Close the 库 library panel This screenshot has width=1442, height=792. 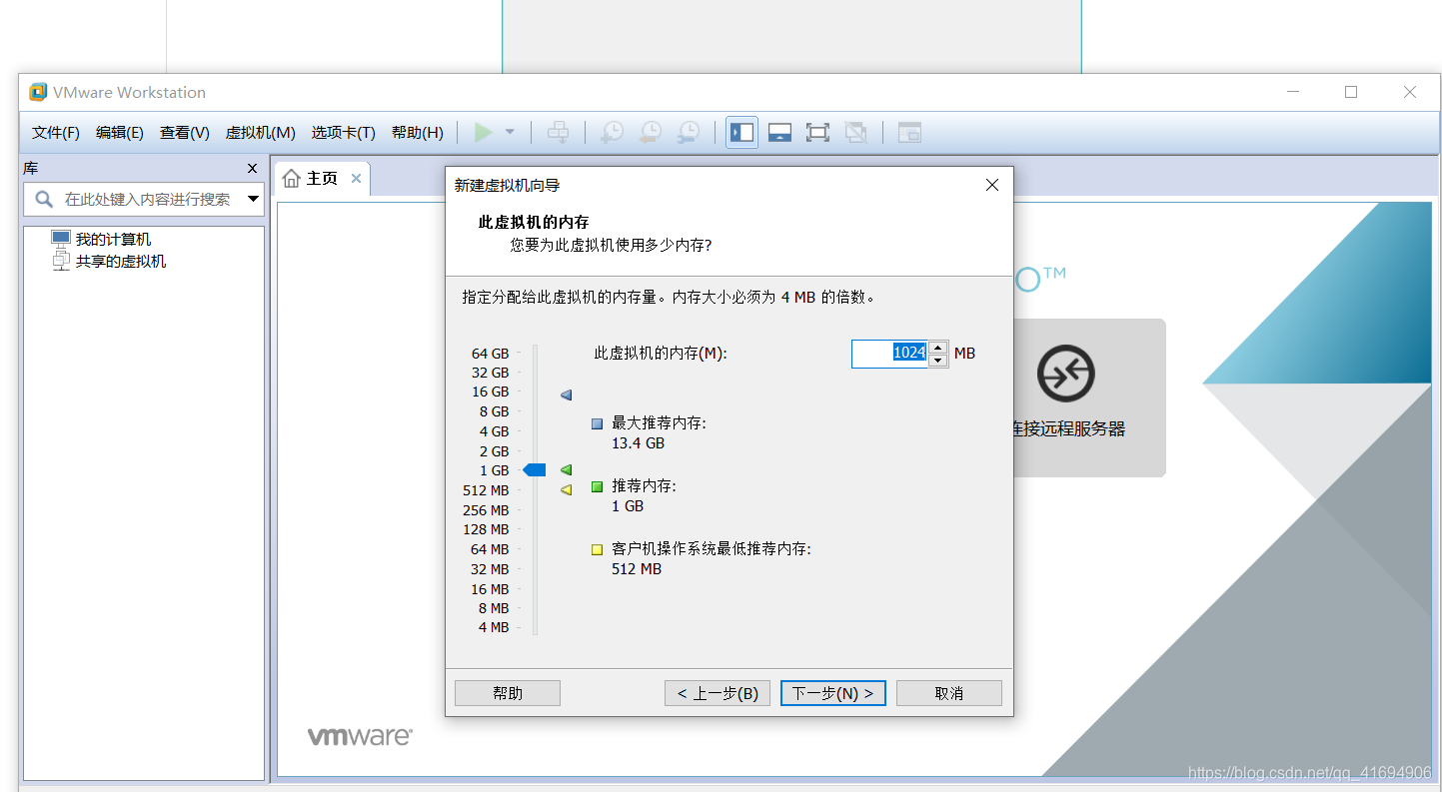[x=252, y=169]
